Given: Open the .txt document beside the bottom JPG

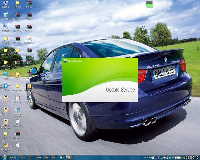Looking at the screenshot, I should pyautogui.click(x=17, y=147).
